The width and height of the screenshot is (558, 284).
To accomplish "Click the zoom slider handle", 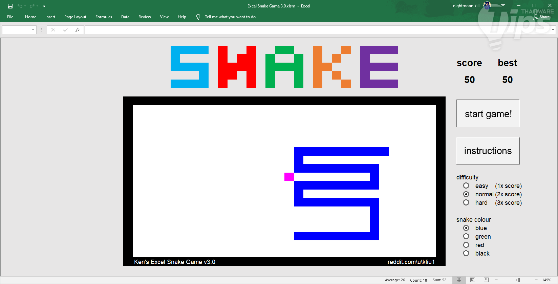I will click(519, 280).
